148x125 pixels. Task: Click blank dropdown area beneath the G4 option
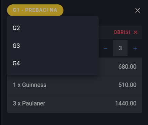53,73
